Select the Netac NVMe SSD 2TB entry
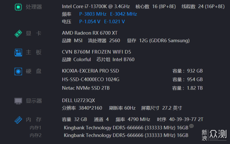This screenshot has width=230, height=144. click(x=86, y=88)
